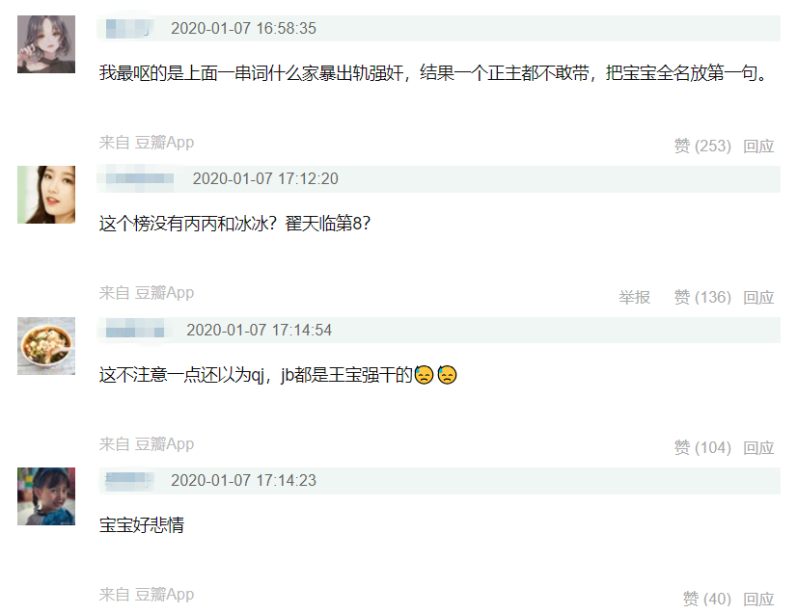Open the woman portrait avatar profile
The width and height of the screenshot is (797, 614).
(46, 195)
